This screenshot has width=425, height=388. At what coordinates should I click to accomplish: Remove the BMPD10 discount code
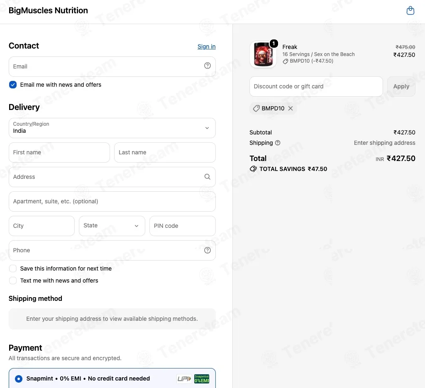tap(290, 108)
